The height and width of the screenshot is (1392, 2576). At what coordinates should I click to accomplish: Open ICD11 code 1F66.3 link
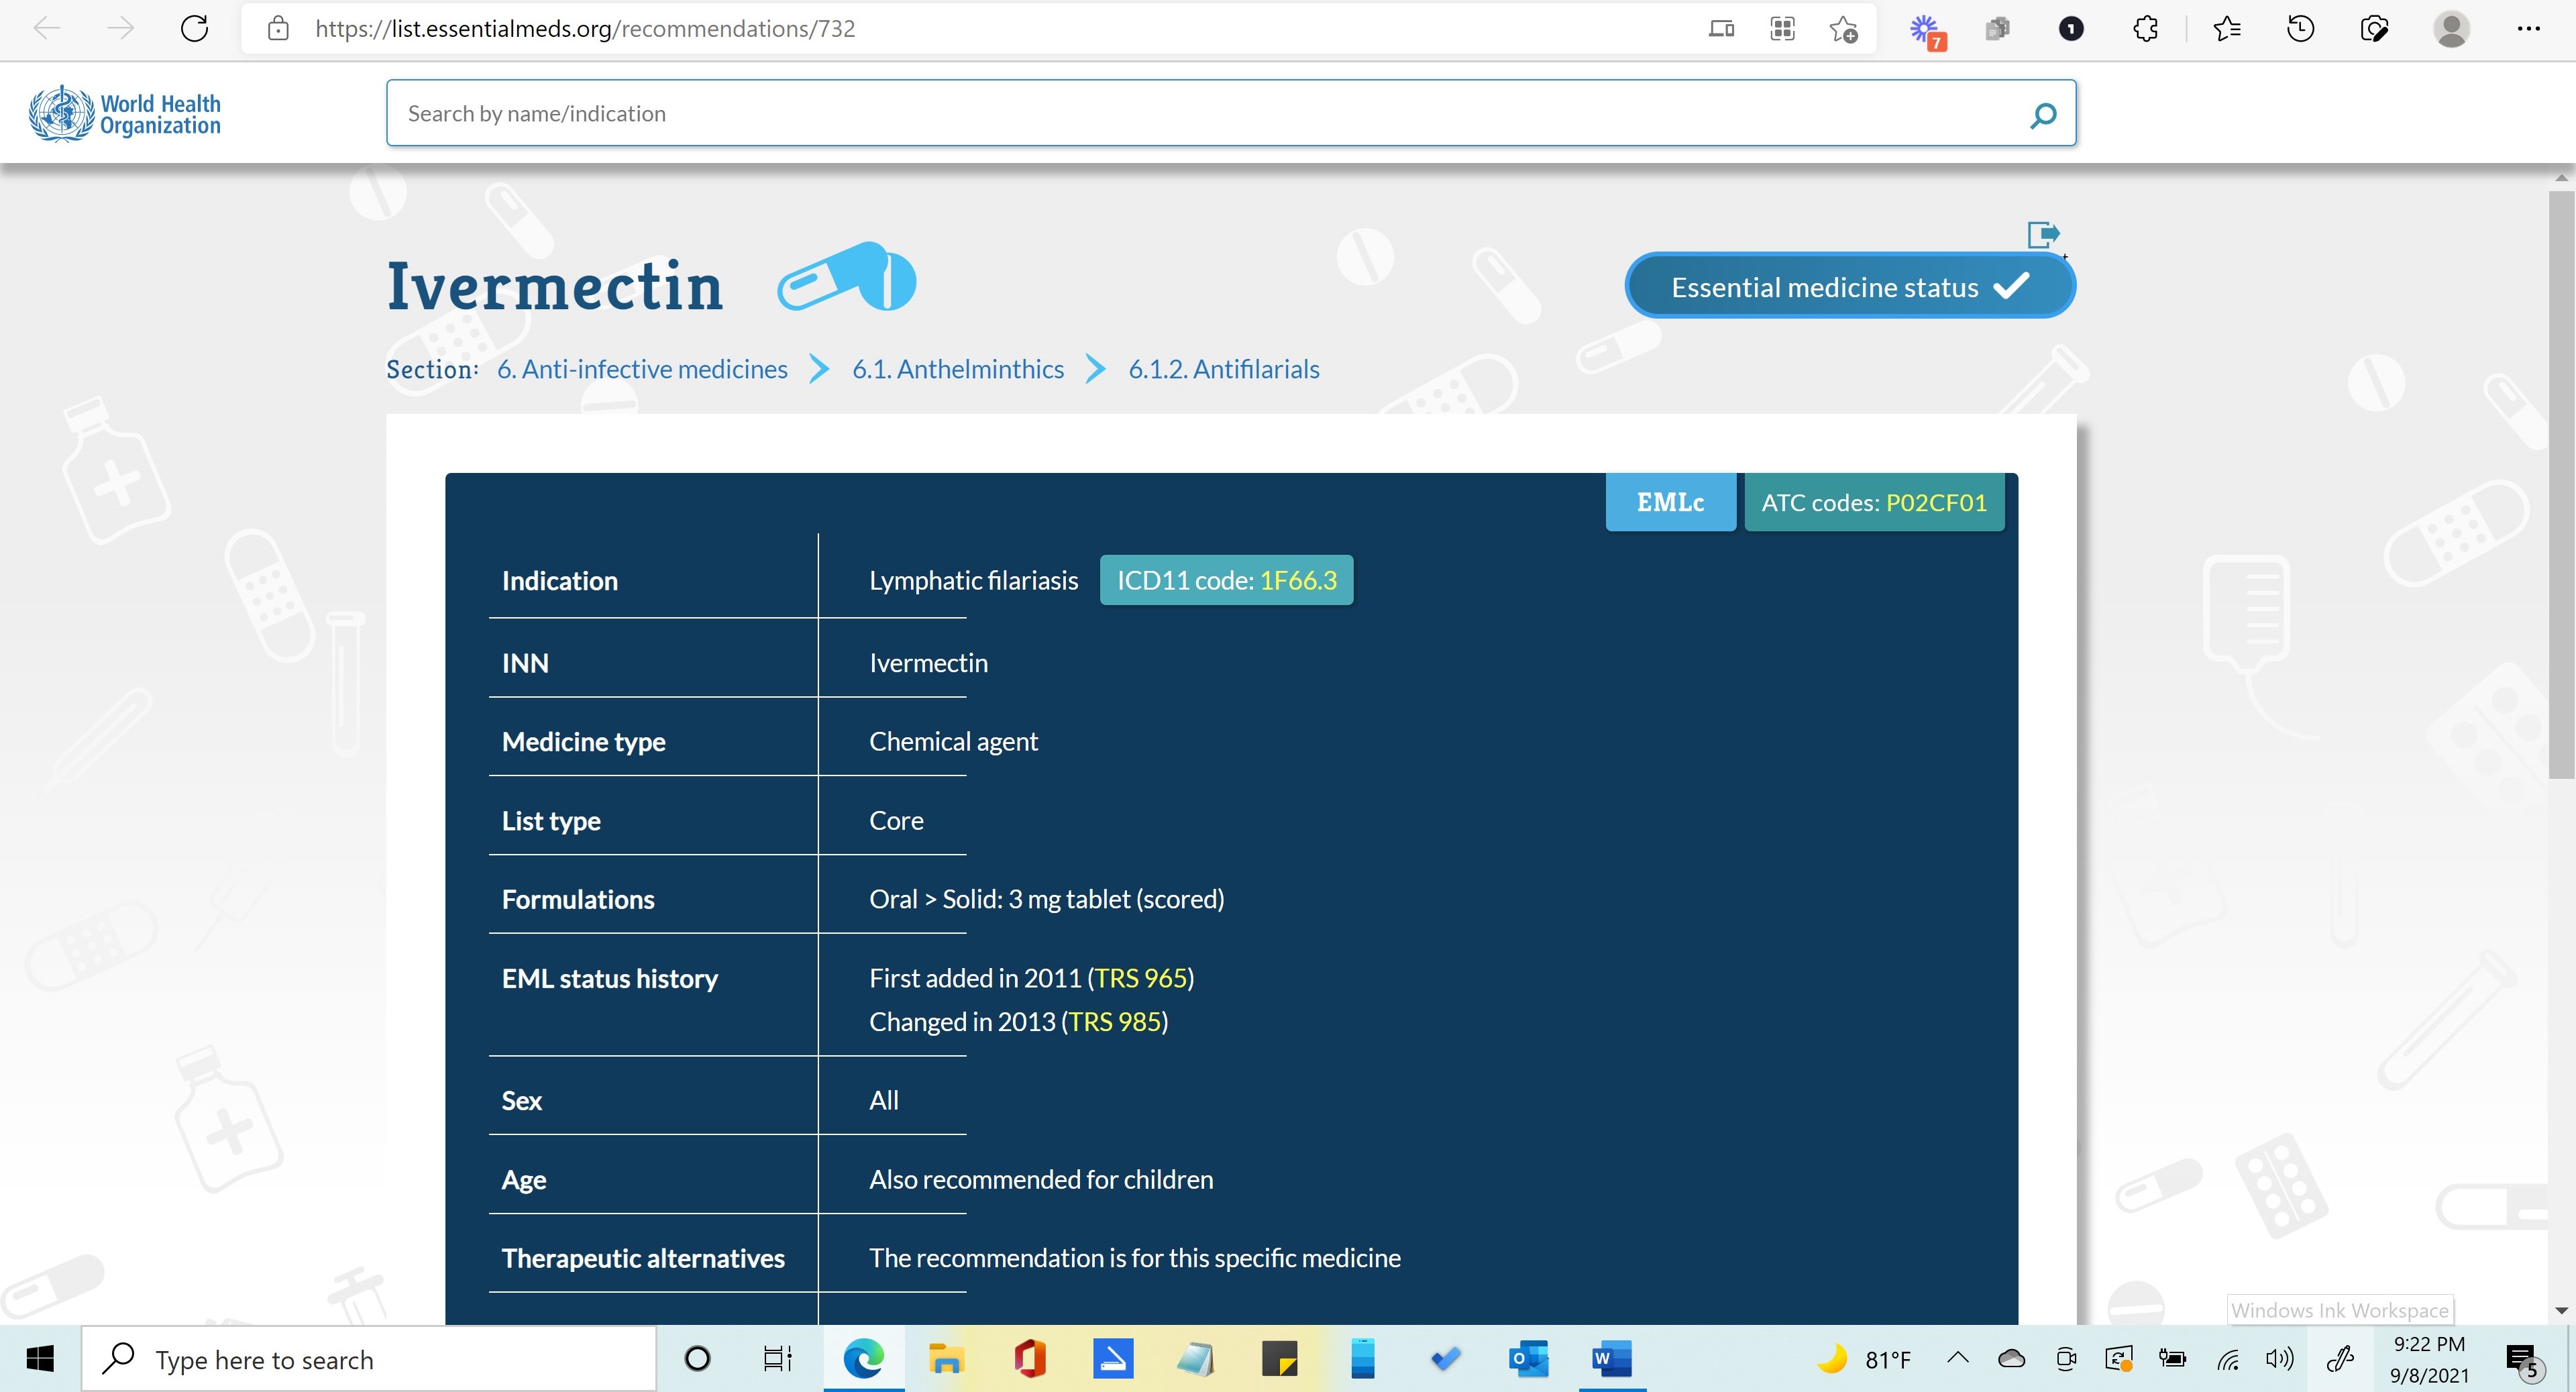[1297, 580]
